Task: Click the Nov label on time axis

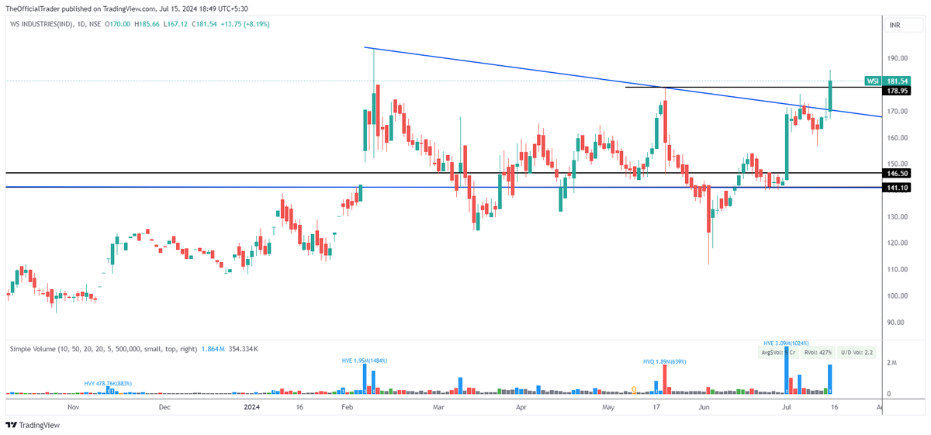Action: pyautogui.click(x=74, y=406)
